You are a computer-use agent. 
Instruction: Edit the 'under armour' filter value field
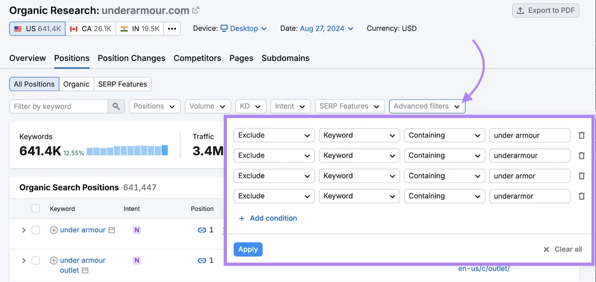click(x=529, y=135)
